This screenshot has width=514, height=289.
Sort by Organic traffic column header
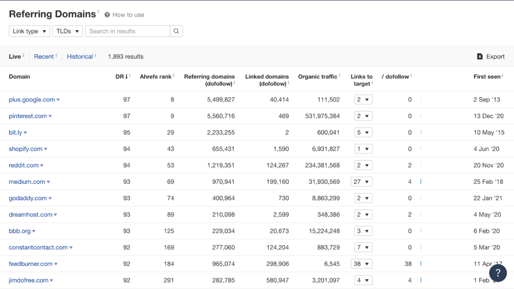coord(317,76)
